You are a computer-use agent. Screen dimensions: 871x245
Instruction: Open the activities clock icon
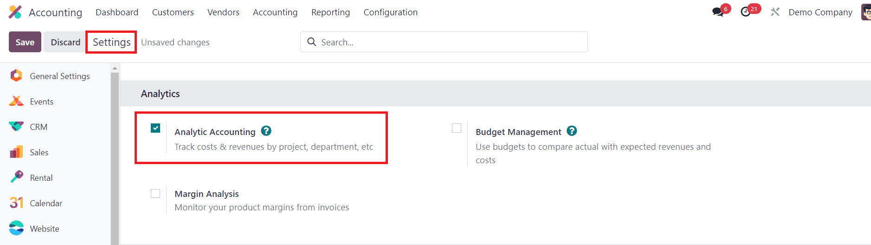click(746, 12)
